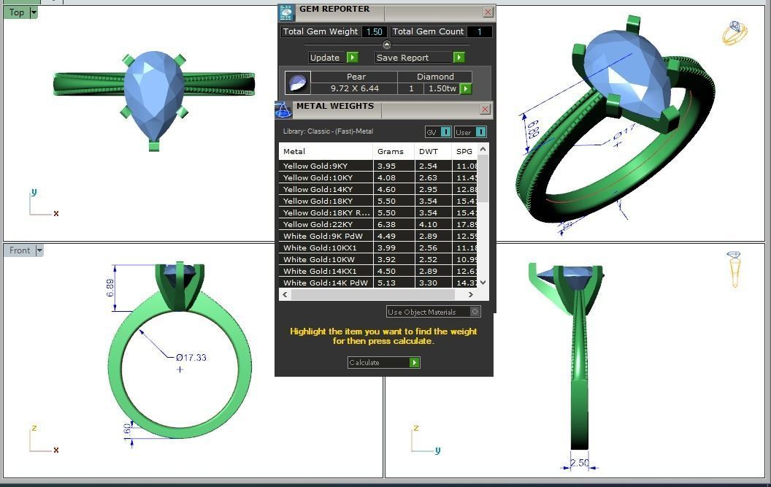
Task: Click the Save Report button
Action: (x=419, y=58)
